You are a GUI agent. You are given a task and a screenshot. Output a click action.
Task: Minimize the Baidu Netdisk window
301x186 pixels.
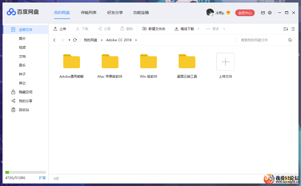click(280, 13)
